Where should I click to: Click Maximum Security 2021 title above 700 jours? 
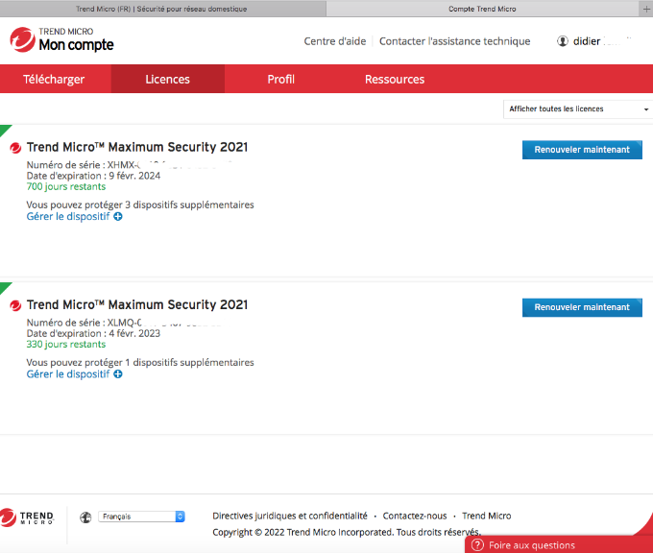click(137, 147)
